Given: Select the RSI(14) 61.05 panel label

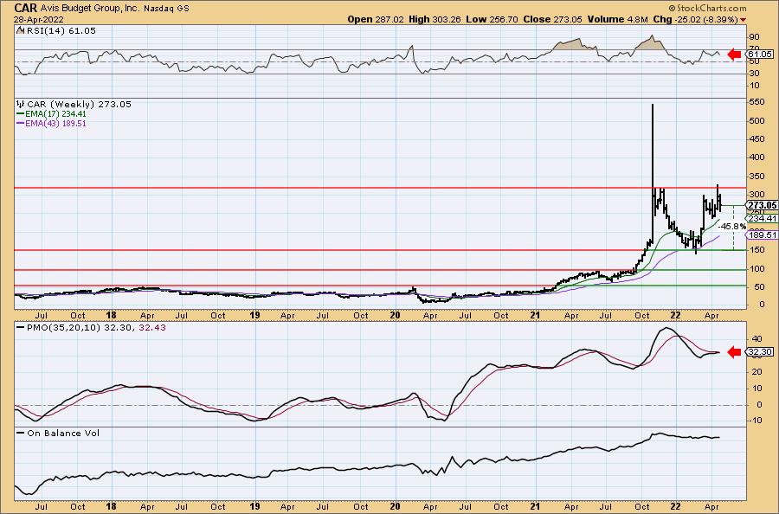Looking at the screenshot, I should [60, 31].
